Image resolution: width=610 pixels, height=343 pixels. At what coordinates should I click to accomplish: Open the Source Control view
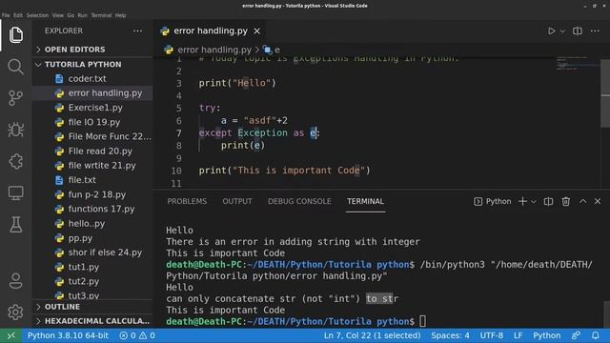[x=15, y=98]
